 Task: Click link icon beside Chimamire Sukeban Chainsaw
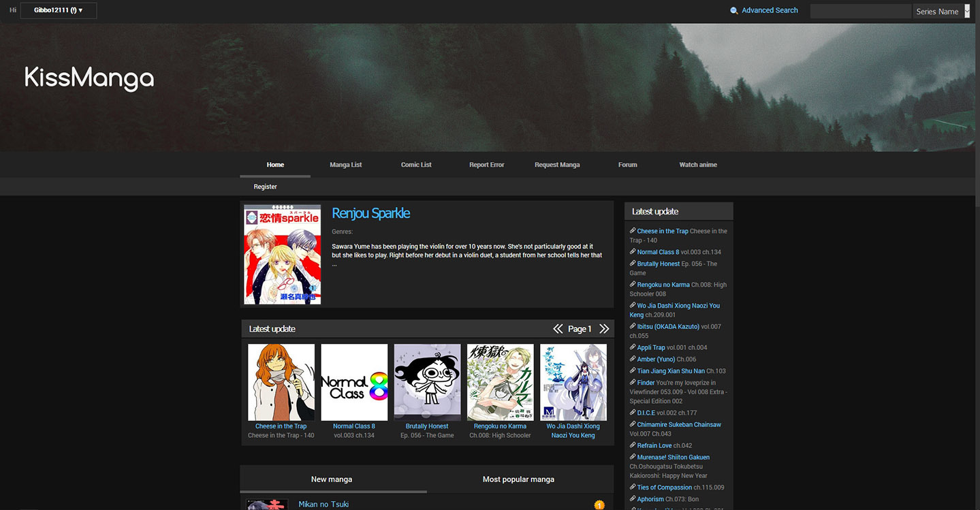pyautogui.click(x=633, y=424)
